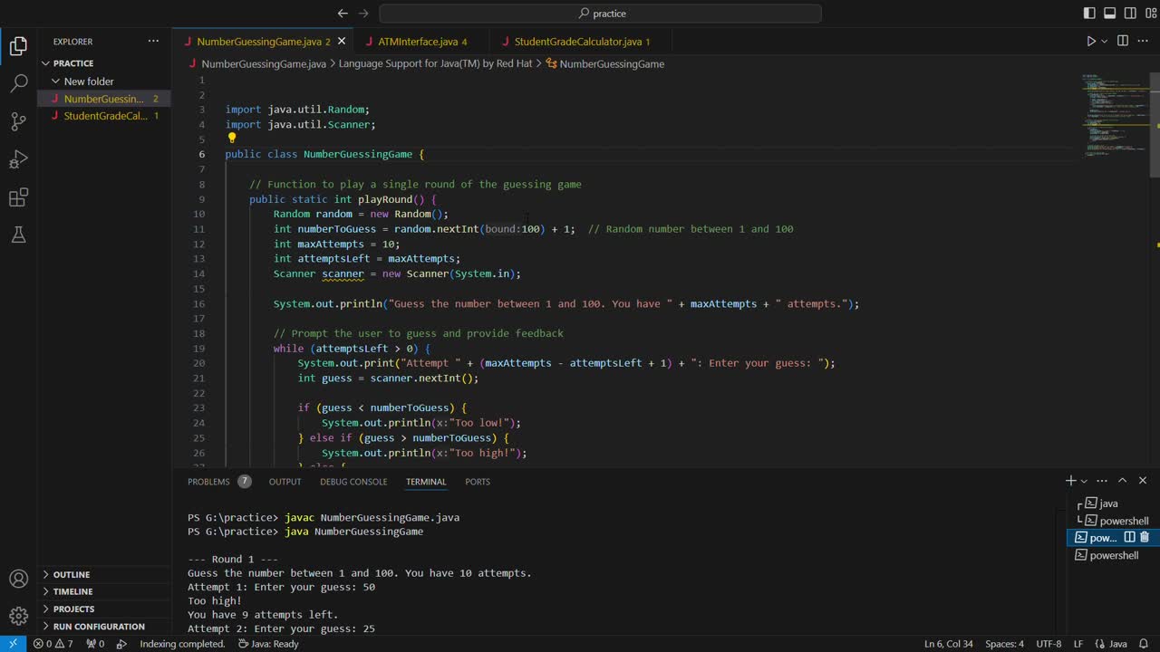The width and height of the screenshot is (1160, 652).
Task: Open the Extensions view
Action: click(x=18, y=197)
